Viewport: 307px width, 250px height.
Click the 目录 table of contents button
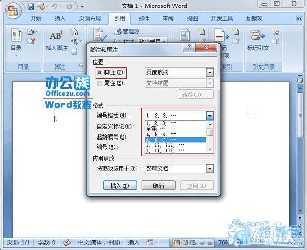16,42
